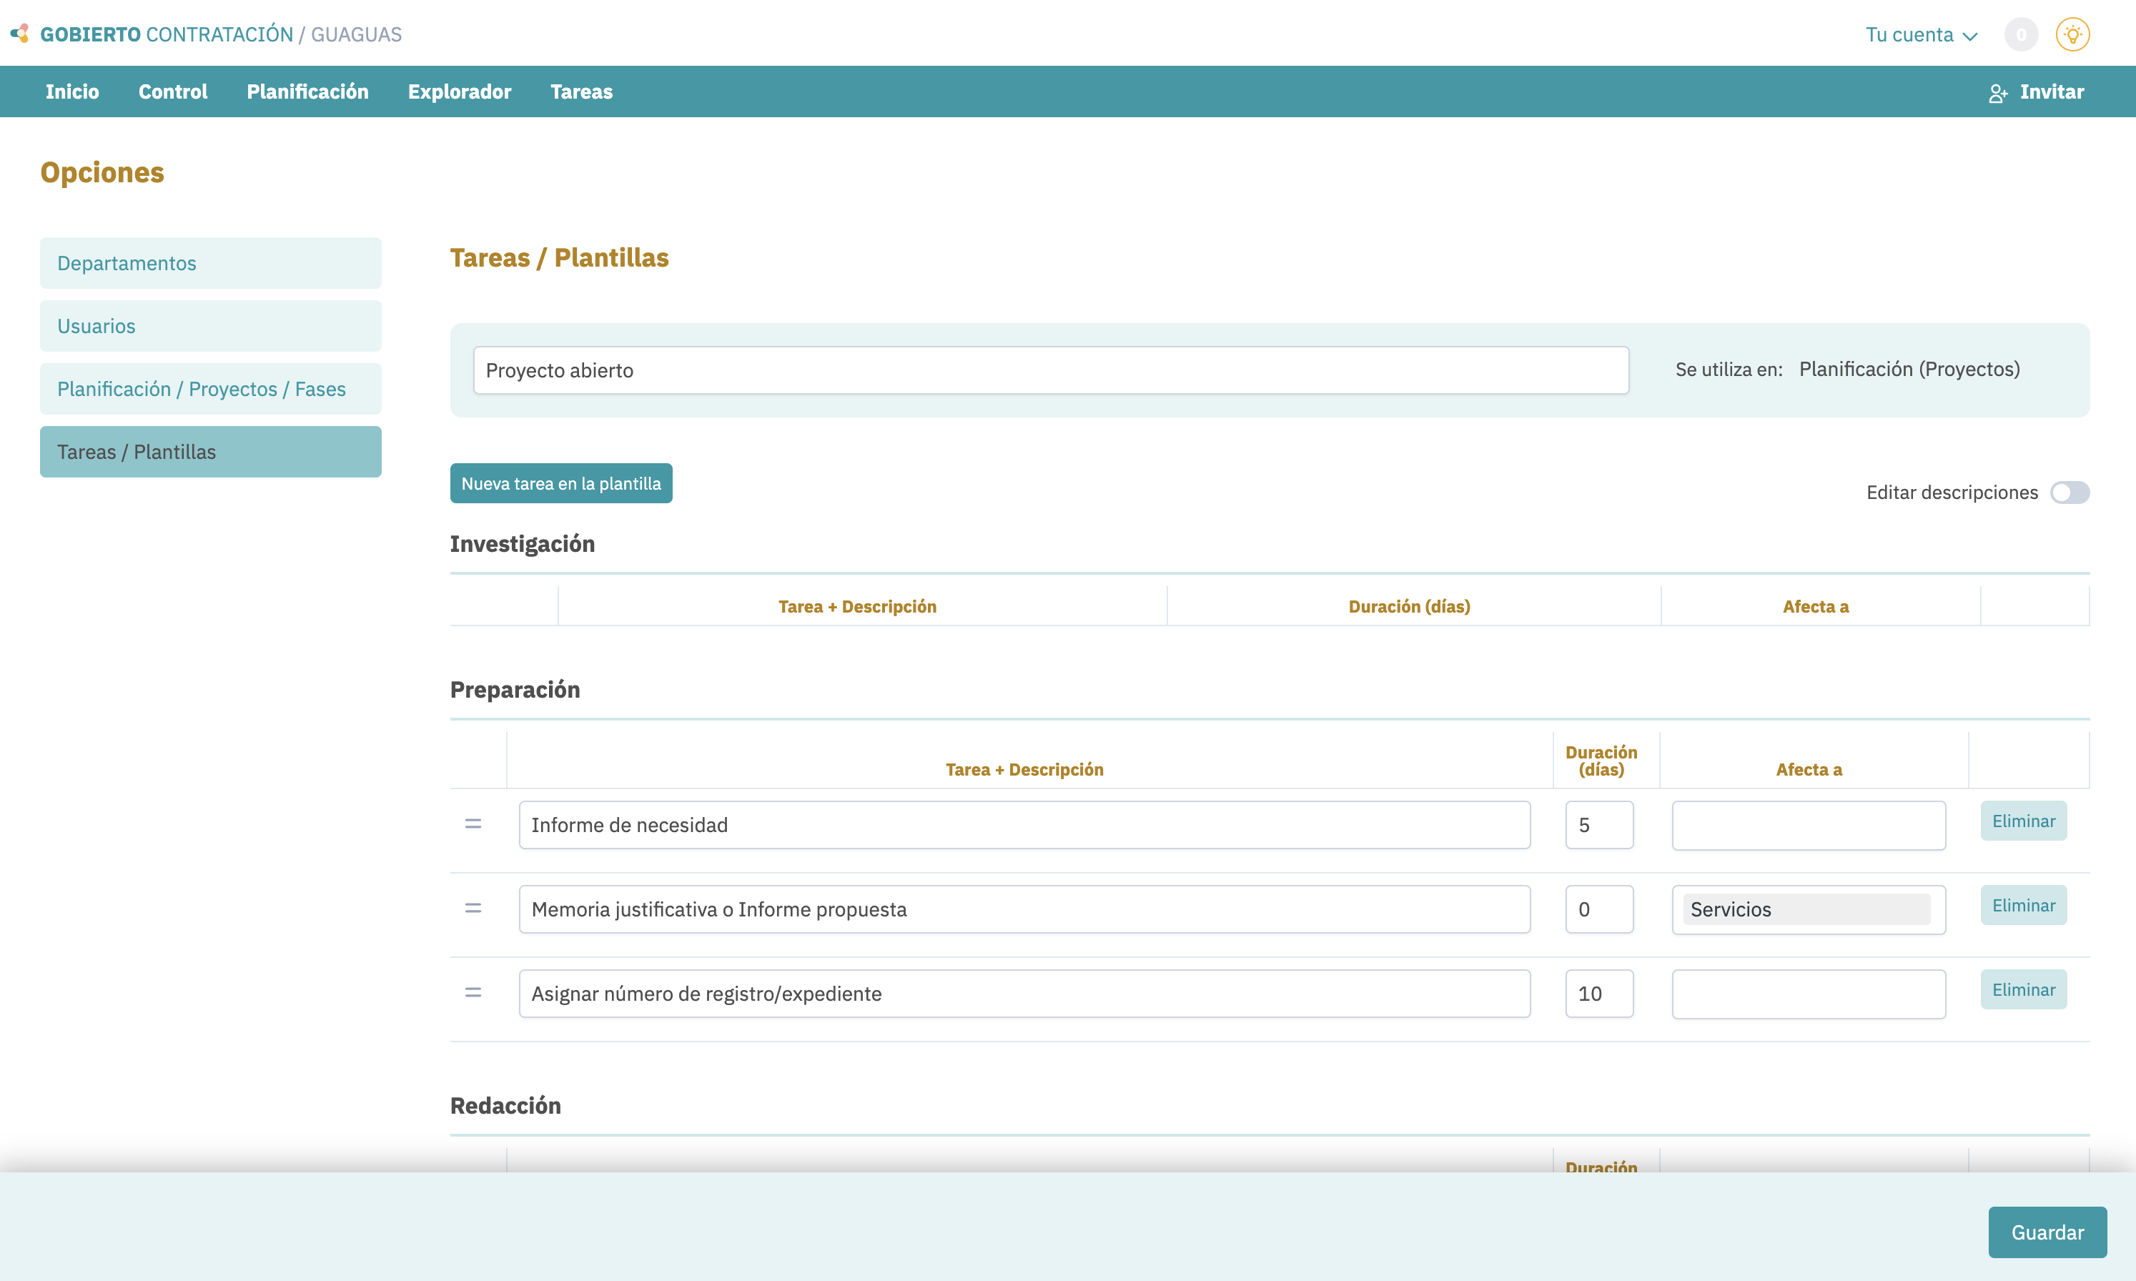This screenshot has height=1281, width=2136.
Task: Focus the Memoria justificativa o Informe propuesta field
Action: click(1024, 909)
